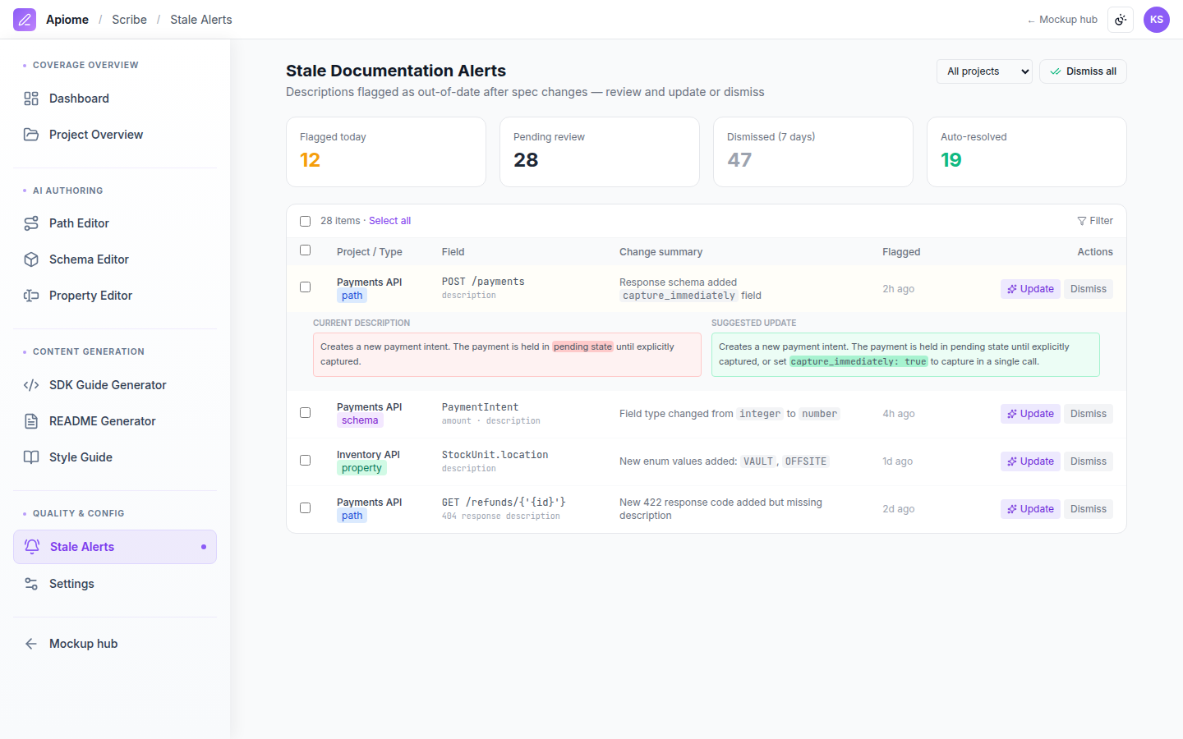Screen dimensions: 1183x739
Task: Dismiss the GET /refunds alert
Action: coord(1089,509)
